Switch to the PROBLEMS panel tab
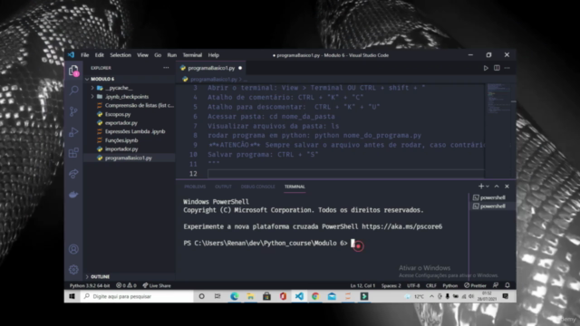The height and width of the screenshot is (326, 580). tap(195, 187)
